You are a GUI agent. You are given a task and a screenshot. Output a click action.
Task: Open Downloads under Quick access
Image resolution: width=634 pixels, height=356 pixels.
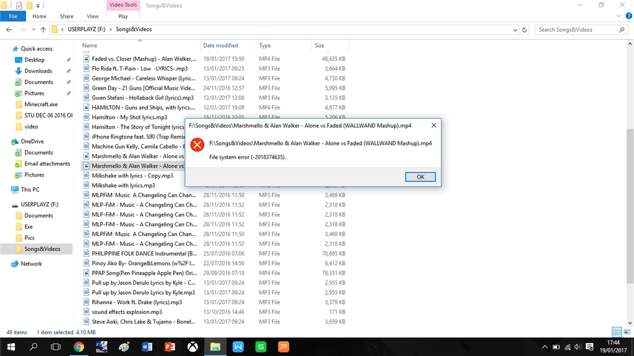tap(38, 71)
